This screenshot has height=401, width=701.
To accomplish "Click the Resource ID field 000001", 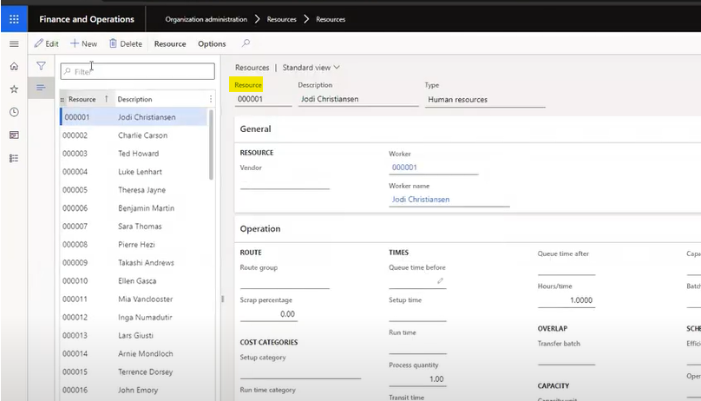I will (264, 99).
